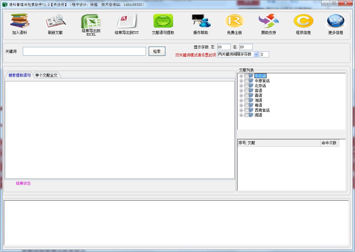Click folder icon of 东北话
This screenshot has height=252, width=355.
coord(251,76)
